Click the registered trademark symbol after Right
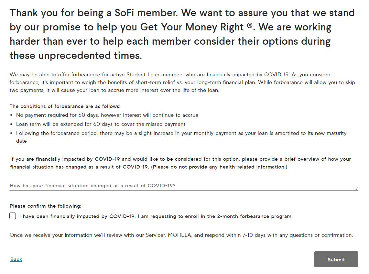 [250, 25]
